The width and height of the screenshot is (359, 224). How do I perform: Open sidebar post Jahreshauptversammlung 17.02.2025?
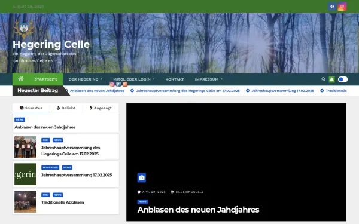77,175
